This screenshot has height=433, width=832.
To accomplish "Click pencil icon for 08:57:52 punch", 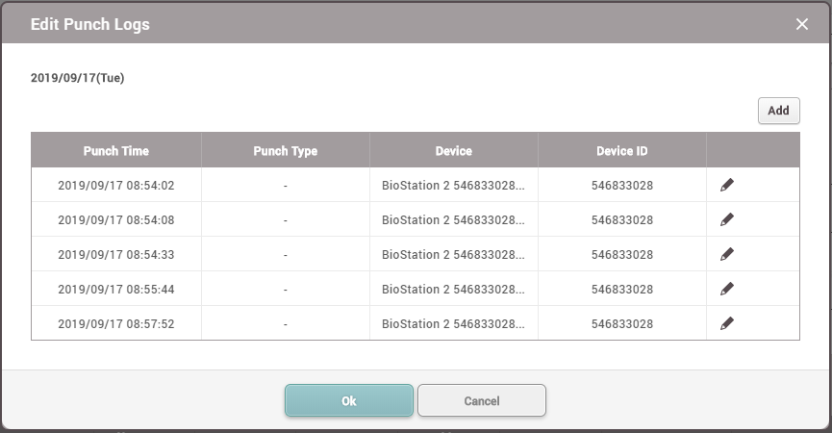I will click(x=727, y=323).
